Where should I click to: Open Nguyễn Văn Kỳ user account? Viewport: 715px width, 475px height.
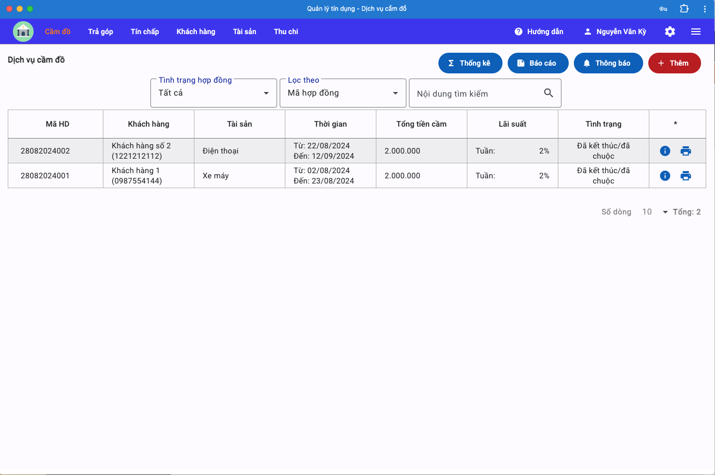coord(615,32)
